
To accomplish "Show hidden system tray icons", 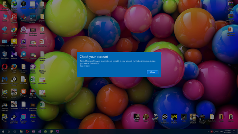I will coord(208,131).
